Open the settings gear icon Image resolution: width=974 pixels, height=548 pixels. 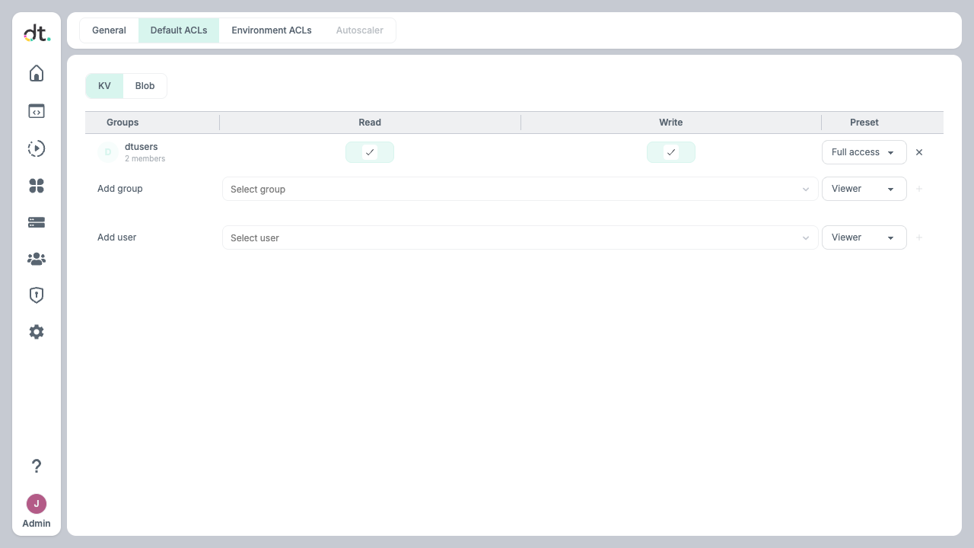[x=37, y=332]
